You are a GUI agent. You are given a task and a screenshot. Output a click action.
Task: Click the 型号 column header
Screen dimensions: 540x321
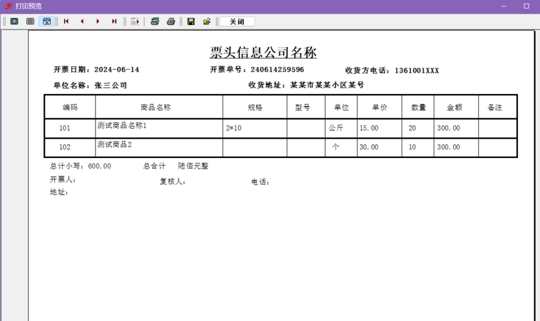tap(302, 107)
